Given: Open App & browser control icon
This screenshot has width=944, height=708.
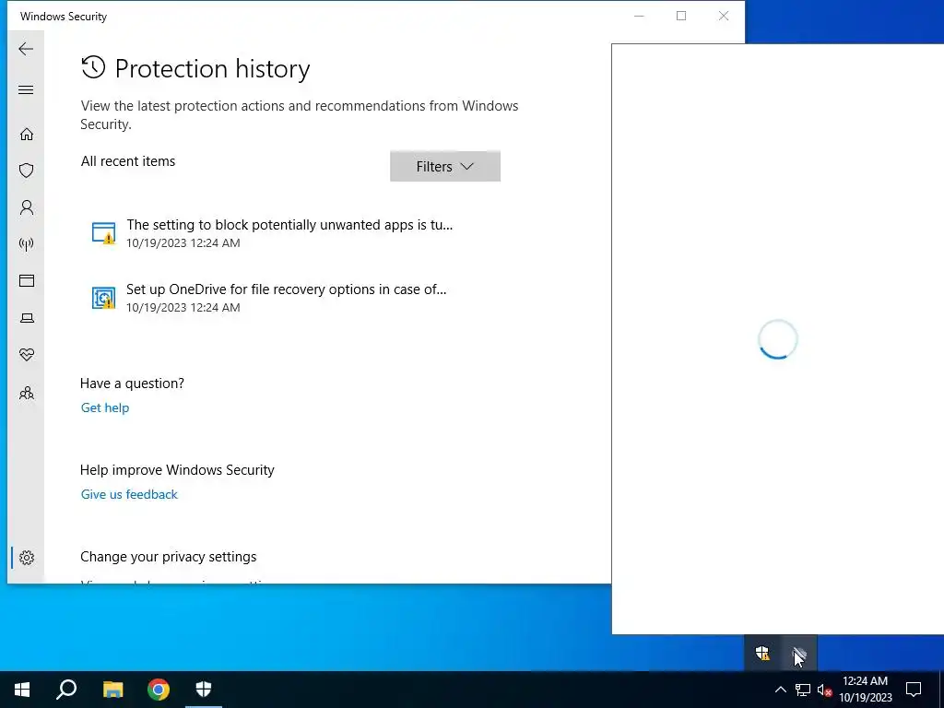Looking at the screenshot, I should (27, 280).
